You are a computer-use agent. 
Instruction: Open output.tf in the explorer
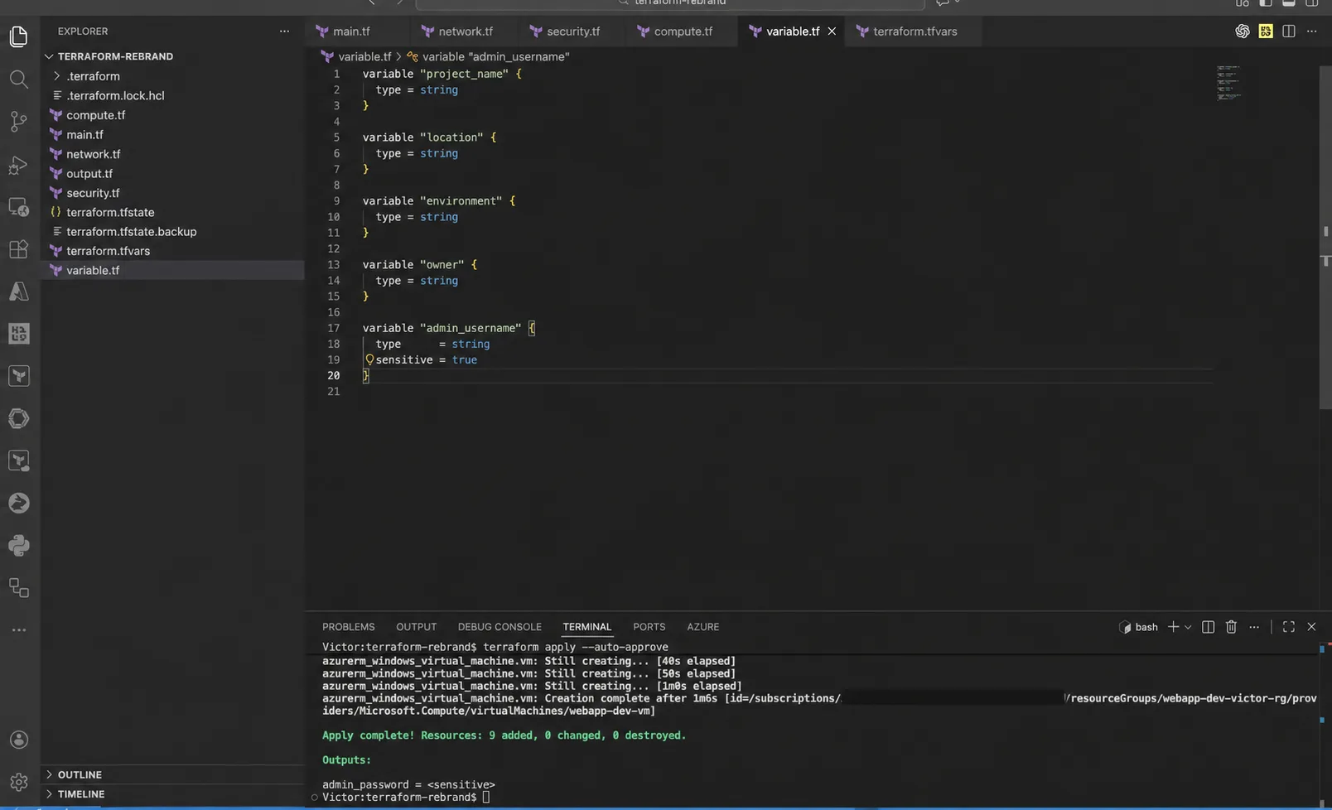pos(173,173)
